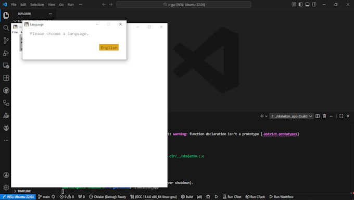This screenshot has height=200, width=354.
Task: Click the CMake Build button
Action: tap(187, 197)
